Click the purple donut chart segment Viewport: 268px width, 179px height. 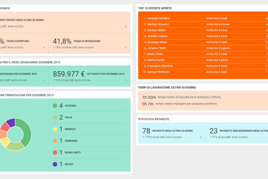point(12,122)
